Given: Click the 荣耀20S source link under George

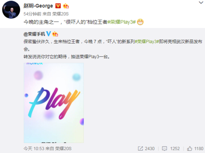Looking at the screenshot, I should click(60, 14).
